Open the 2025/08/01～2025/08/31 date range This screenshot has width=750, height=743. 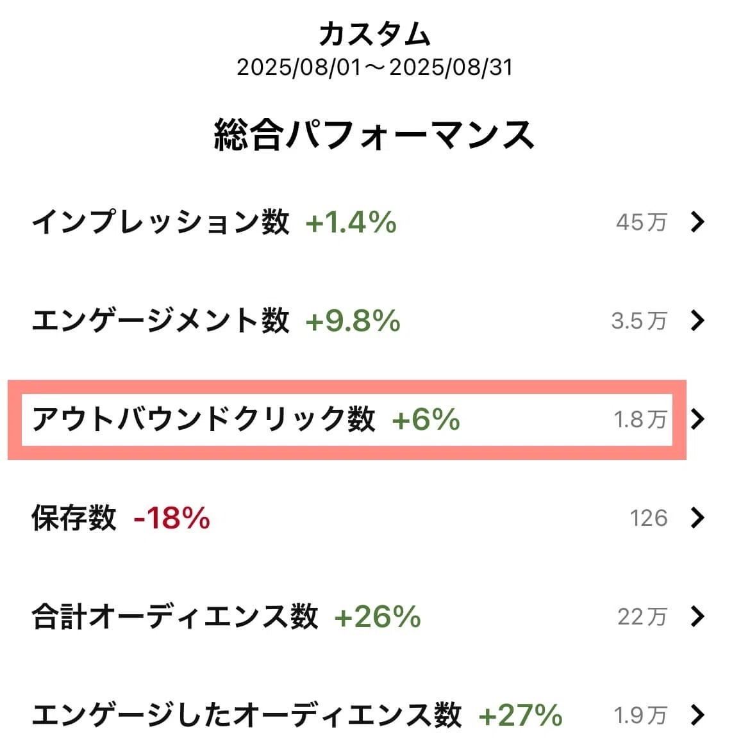click(x=374, y=67)
